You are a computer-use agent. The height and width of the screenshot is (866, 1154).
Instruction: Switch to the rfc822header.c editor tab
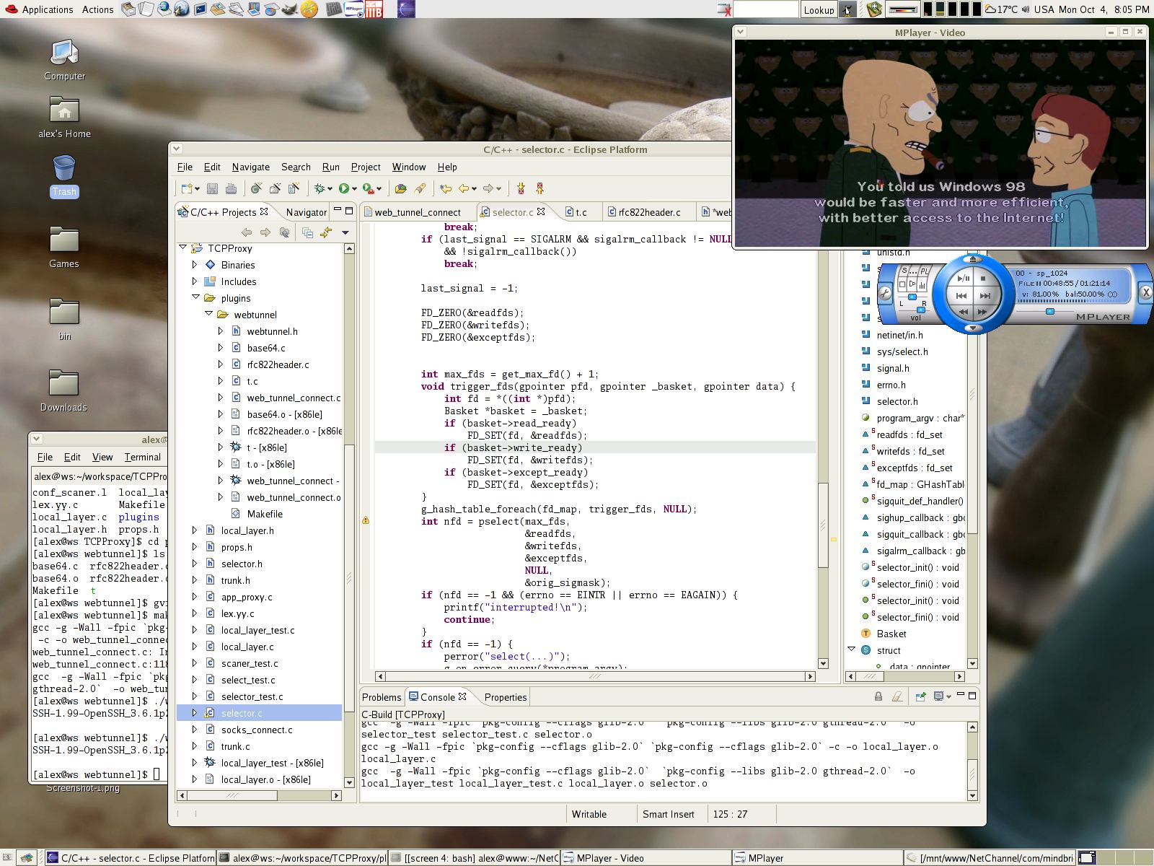click(x=649, y=212)
